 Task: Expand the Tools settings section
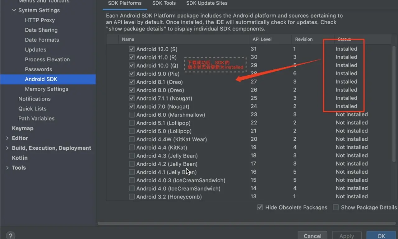pos(7,168)
